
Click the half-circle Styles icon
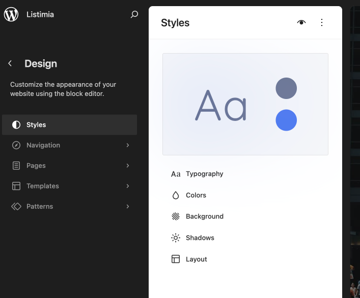(x=16, y=125)
